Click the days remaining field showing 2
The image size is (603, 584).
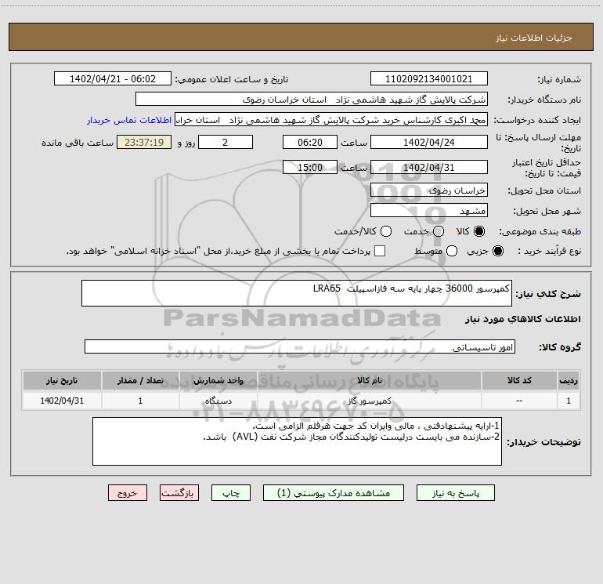pos(226,142)
